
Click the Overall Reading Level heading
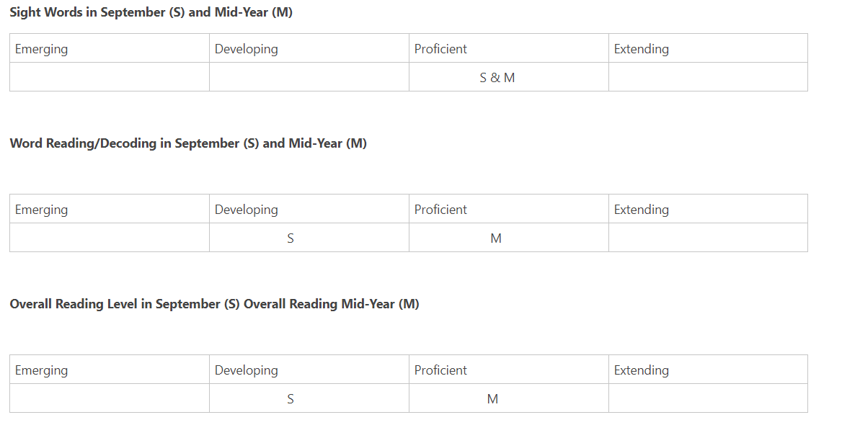[x=214, y=304]
